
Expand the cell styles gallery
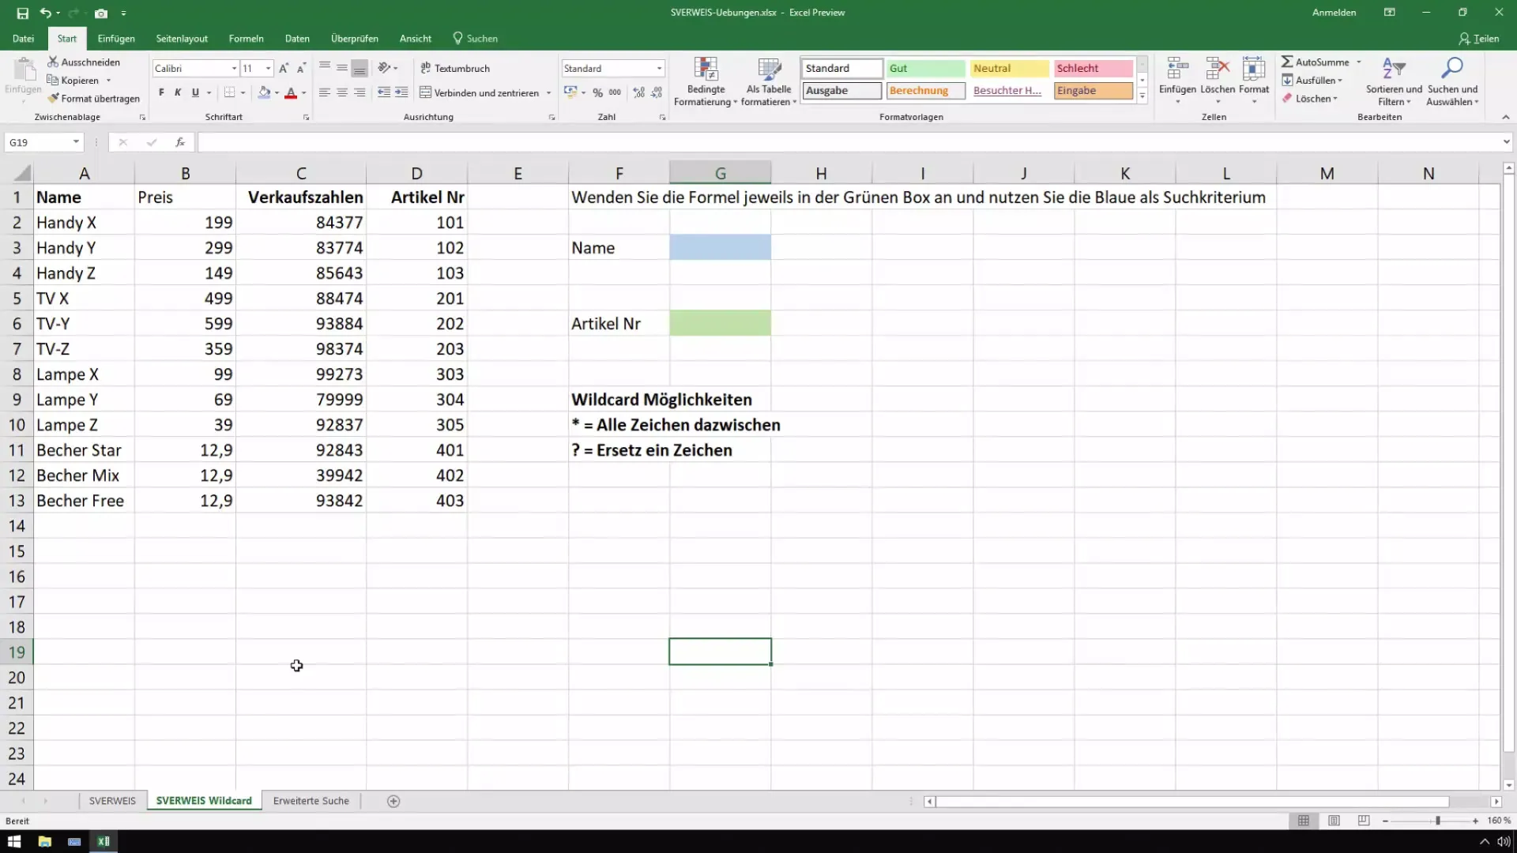1142,96
